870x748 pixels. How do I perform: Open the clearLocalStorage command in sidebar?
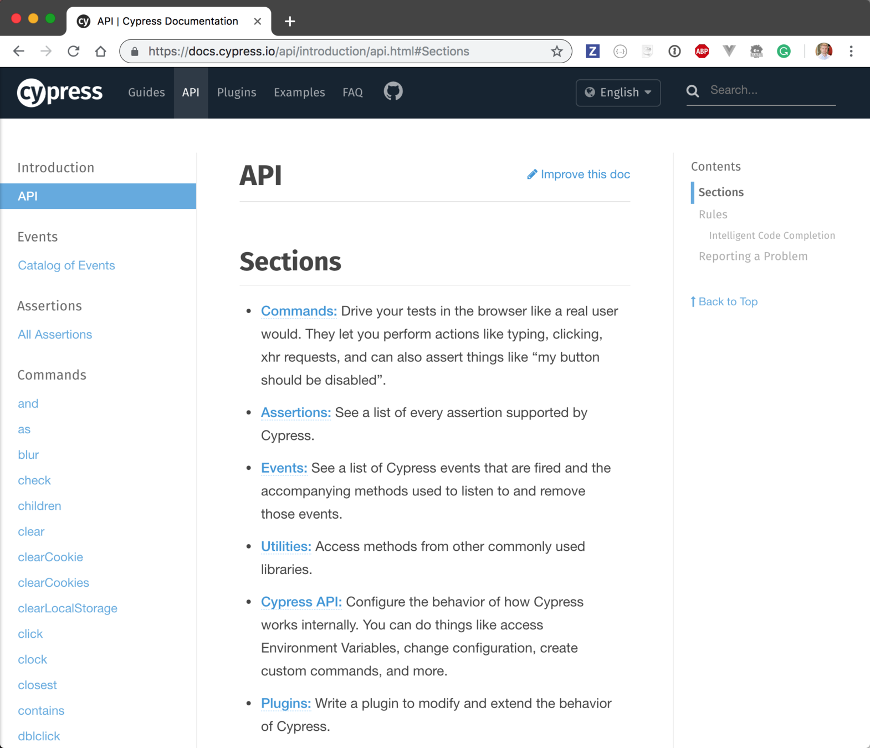point(68,608)
